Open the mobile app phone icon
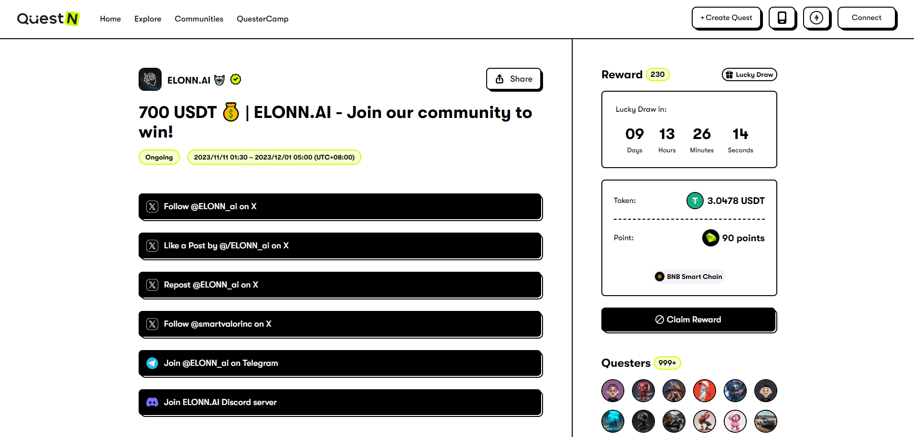The image size is (914, 437). point(782,18)
